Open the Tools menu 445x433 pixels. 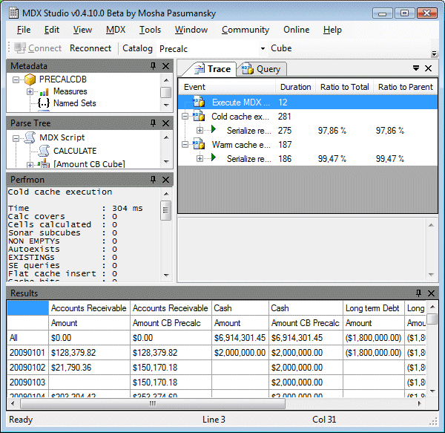(150, 30)
